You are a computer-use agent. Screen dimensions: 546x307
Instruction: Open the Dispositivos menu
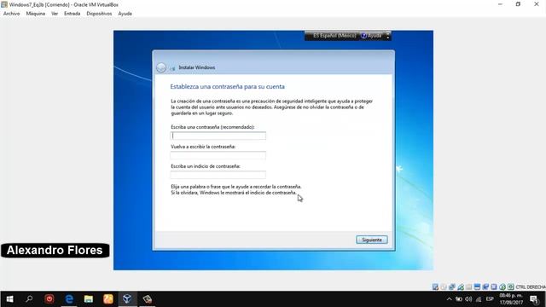point(99,14)
